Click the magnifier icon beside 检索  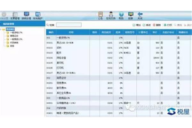pyautogui.click(x=48, y=25)
